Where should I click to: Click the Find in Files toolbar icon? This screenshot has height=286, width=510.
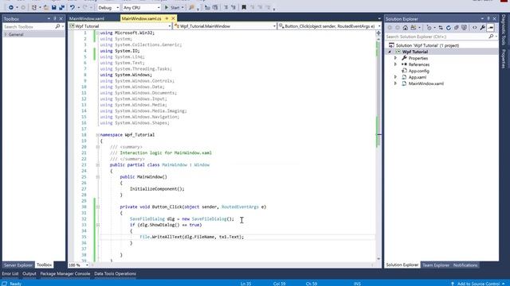pos(191,7)
